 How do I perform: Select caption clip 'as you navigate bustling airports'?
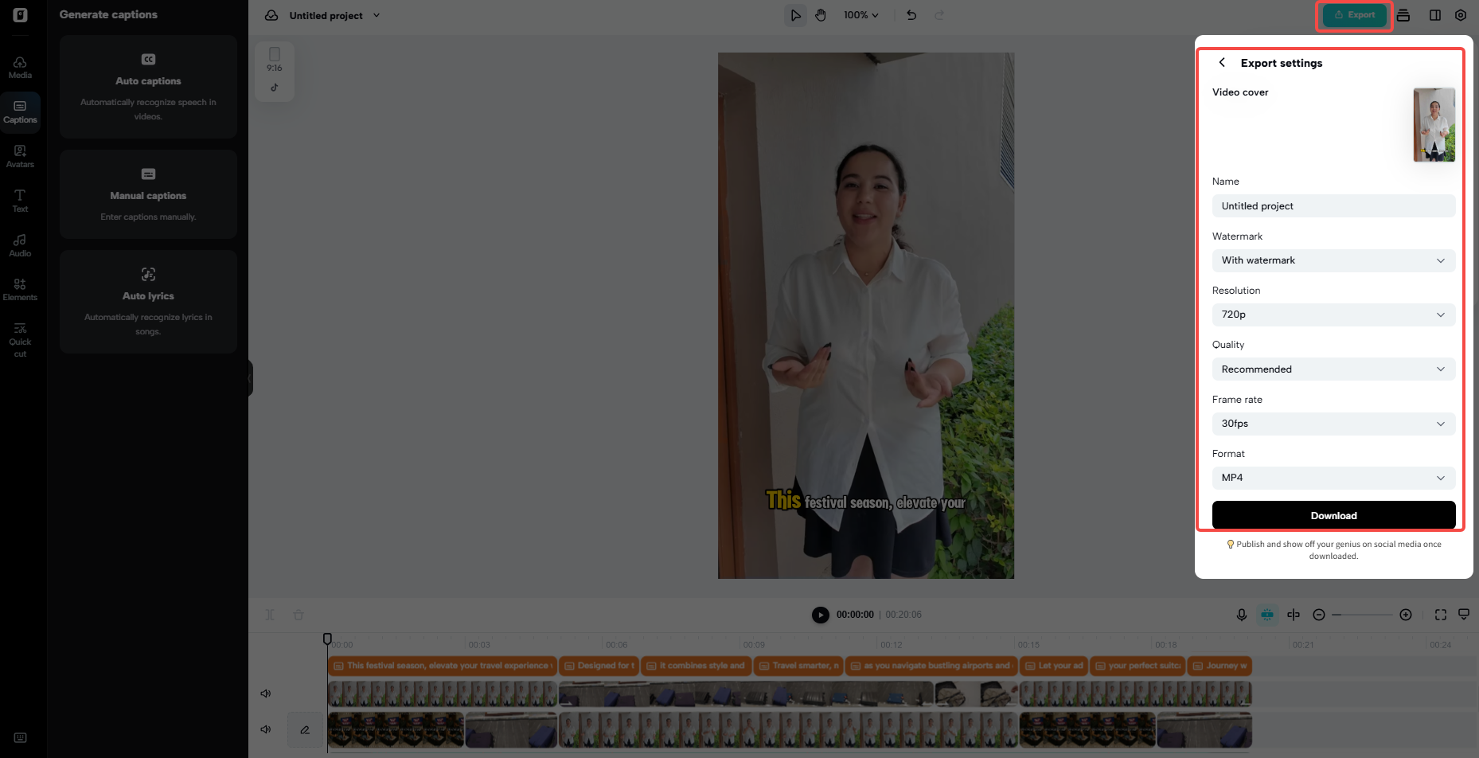(x=931, y=666)
